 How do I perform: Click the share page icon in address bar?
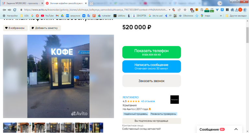pos(179,10)
